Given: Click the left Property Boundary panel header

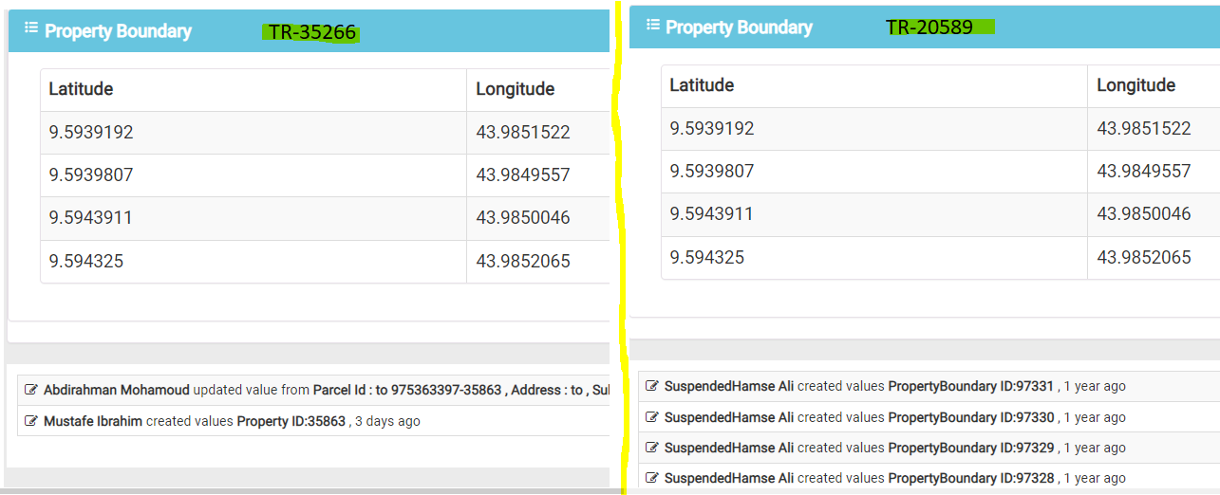Looking at the screenshot, I should (309, 31).
